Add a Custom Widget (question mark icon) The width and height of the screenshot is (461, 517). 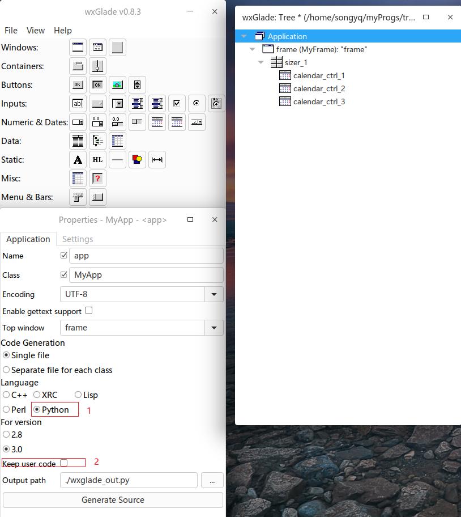click(x=97, y=179)
